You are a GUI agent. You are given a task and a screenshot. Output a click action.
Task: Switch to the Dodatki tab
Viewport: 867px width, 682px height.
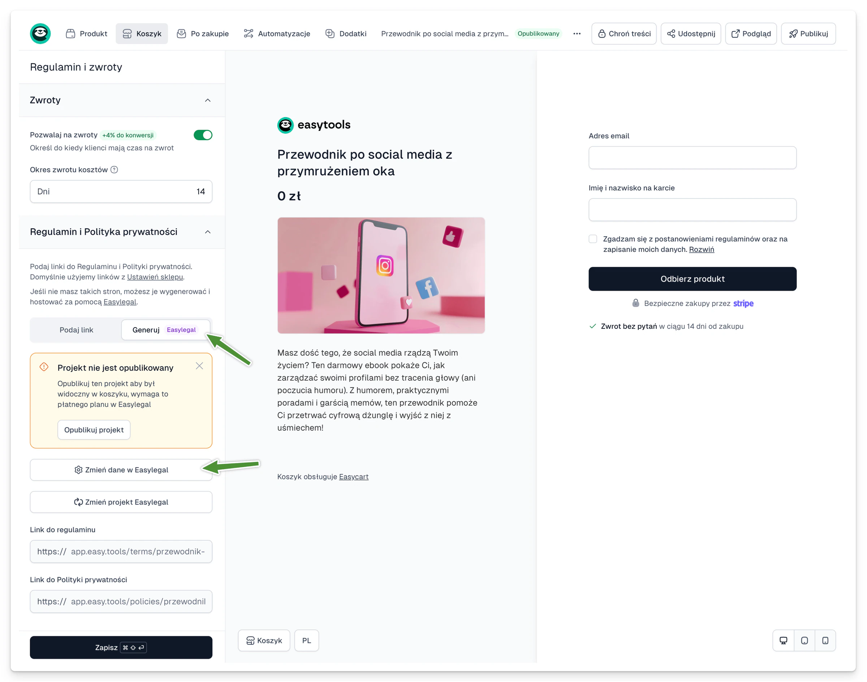pyautogui.click(x=346, y=34)
